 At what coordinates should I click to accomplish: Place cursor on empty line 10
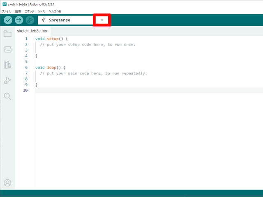[123, 90]
